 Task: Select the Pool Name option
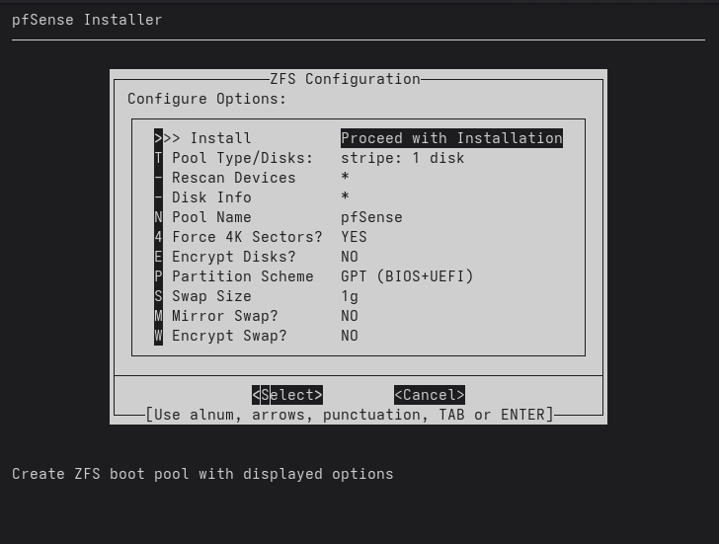279,217
